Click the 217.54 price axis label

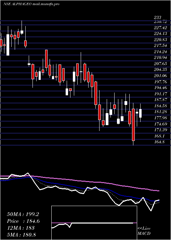(x=161, y=46)
